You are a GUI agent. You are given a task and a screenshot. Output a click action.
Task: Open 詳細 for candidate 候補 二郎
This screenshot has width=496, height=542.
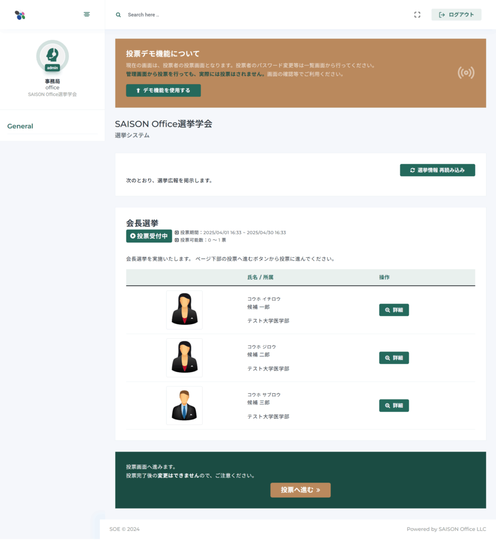(x=394, y=358)
